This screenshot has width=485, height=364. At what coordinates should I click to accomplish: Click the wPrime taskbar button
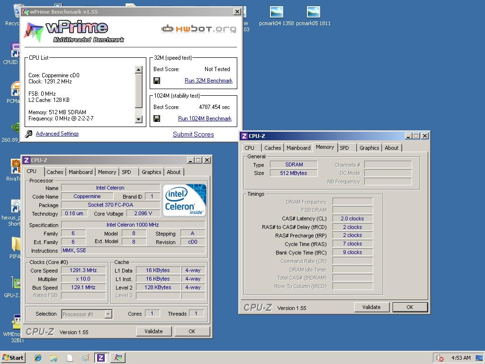click(x=118, y=358)
